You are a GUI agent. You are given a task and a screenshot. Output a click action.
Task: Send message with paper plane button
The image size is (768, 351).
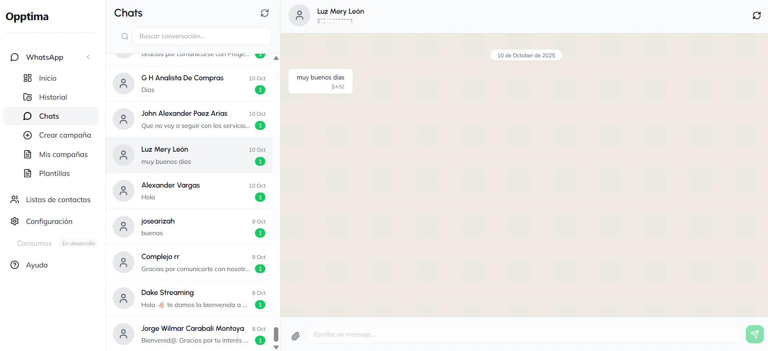(755, 334)
